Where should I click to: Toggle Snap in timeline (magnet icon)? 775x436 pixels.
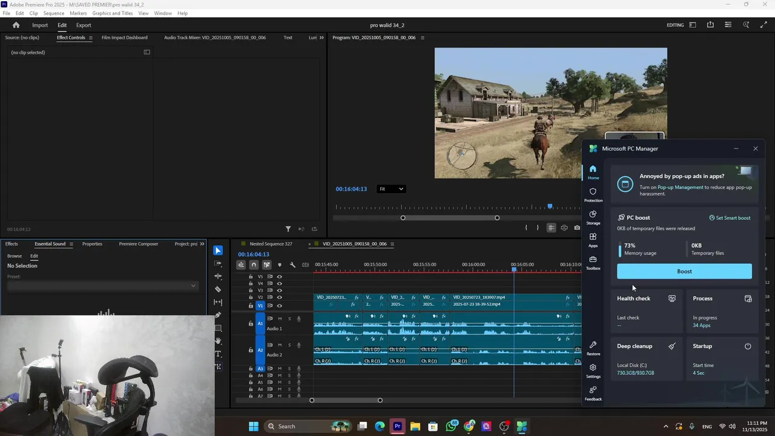(254, 265)
